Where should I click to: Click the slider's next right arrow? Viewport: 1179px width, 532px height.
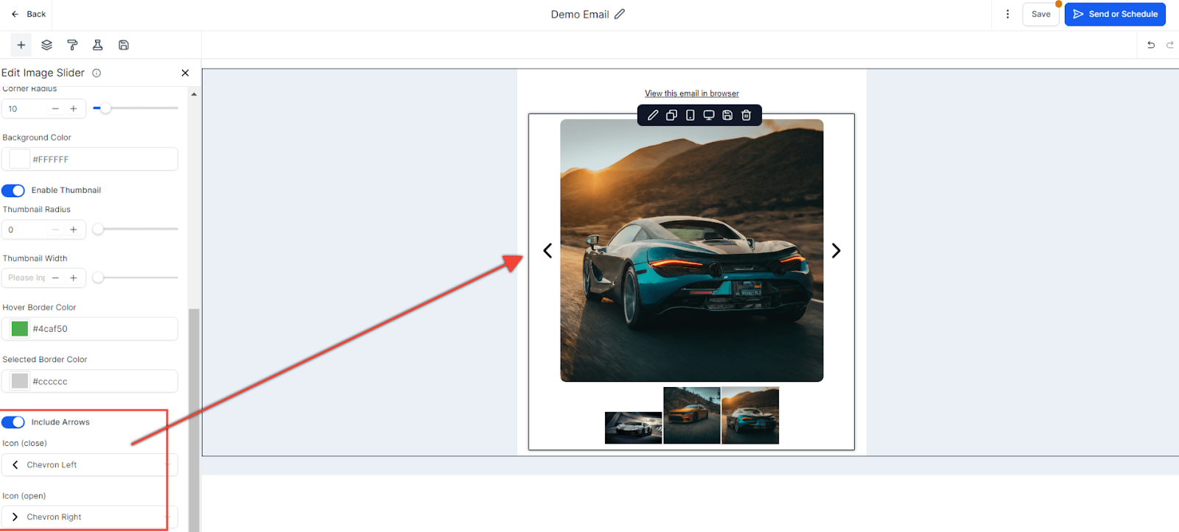(x=836, y=251)
